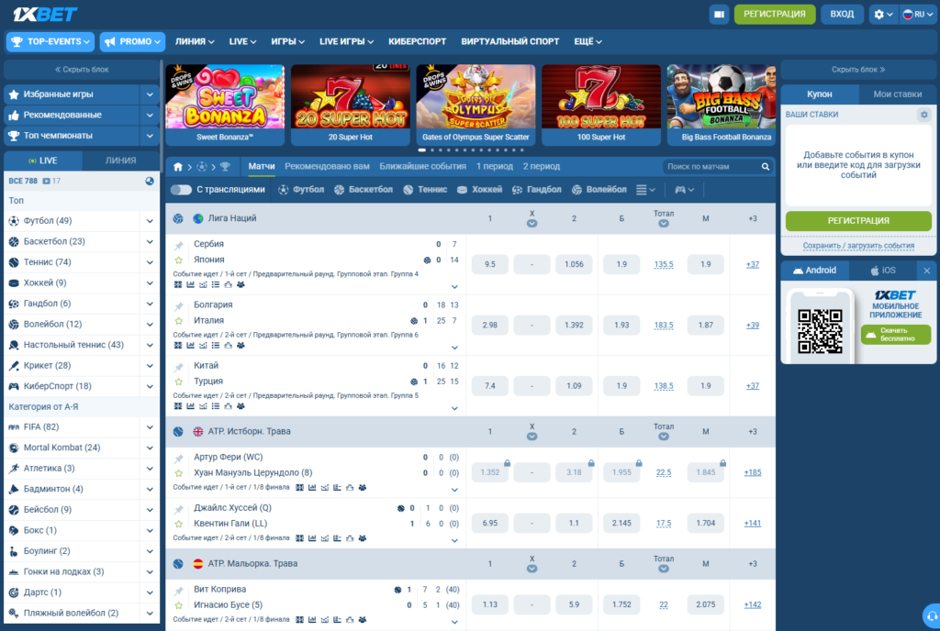Viewport: 940px width, 631px height.
Task: Click РЕГИСТРАЦИЯ in the coupon panel
Action: pyautogui.click(x=858, y=221)
